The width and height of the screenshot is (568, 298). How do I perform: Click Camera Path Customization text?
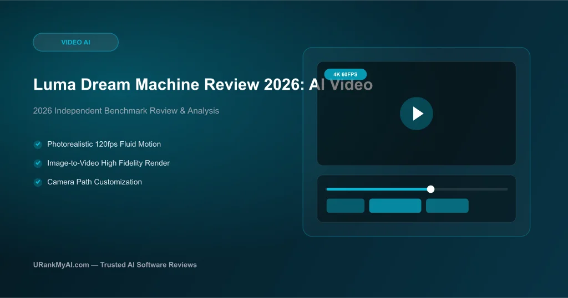(x=94, y=182)
